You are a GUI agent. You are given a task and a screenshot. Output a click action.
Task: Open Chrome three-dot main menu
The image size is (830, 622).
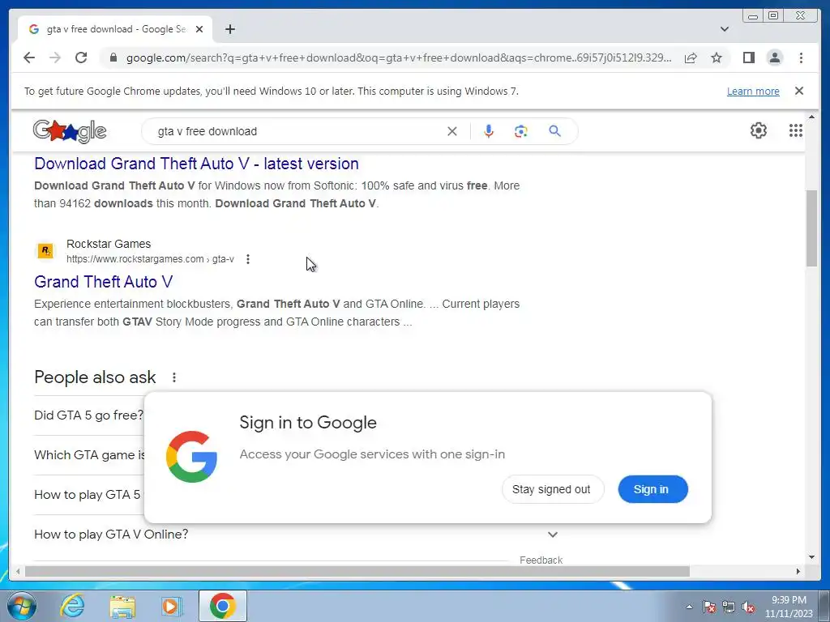pos(801,58)
